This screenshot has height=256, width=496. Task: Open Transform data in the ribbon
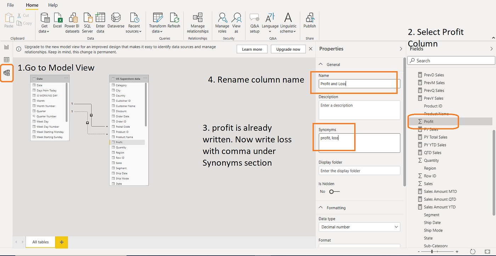tap(157, 21)
